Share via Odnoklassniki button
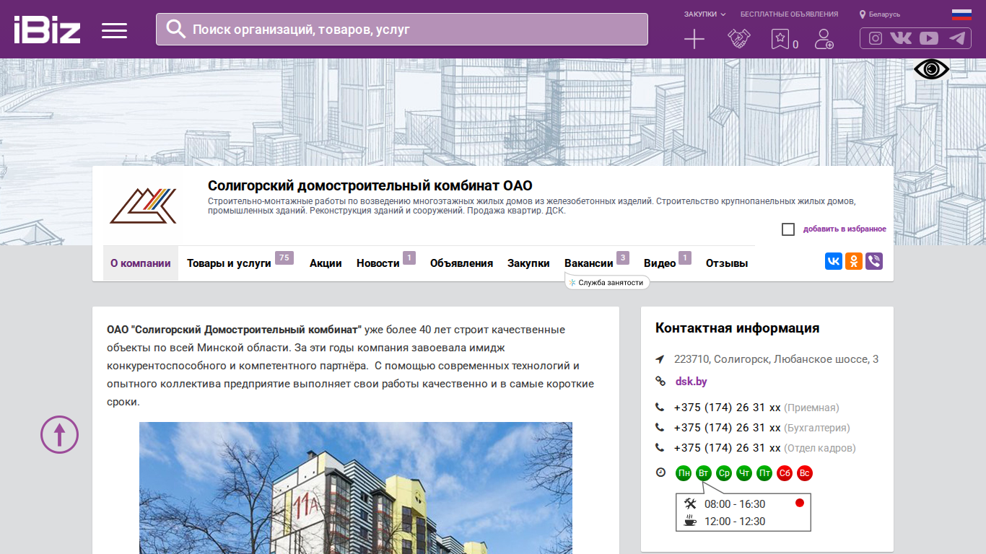The width and height of the screenshot is (986, 554). pos(854,261)
